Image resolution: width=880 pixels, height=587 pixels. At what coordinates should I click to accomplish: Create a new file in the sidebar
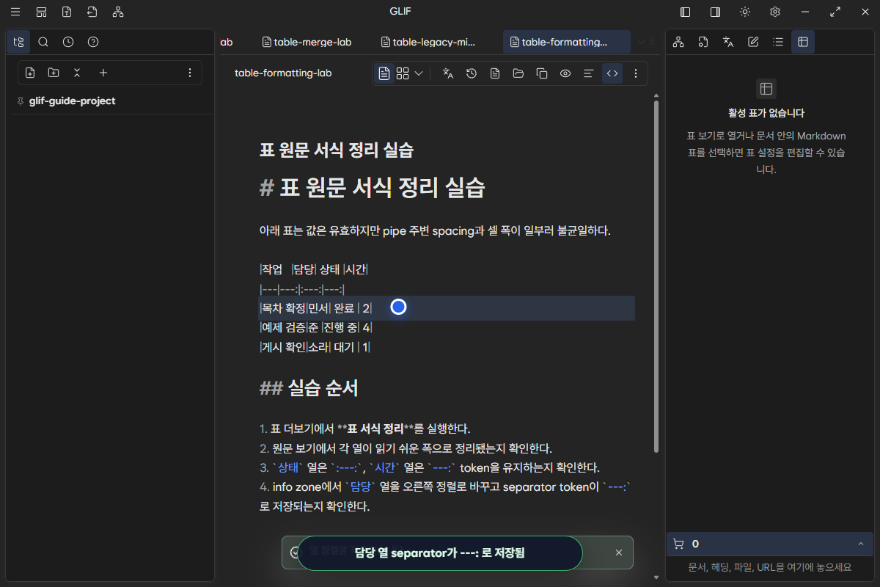coord(30,73)
